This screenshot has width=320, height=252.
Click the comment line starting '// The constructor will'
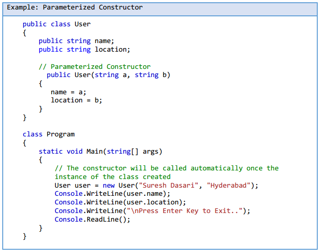pos(166,168)
